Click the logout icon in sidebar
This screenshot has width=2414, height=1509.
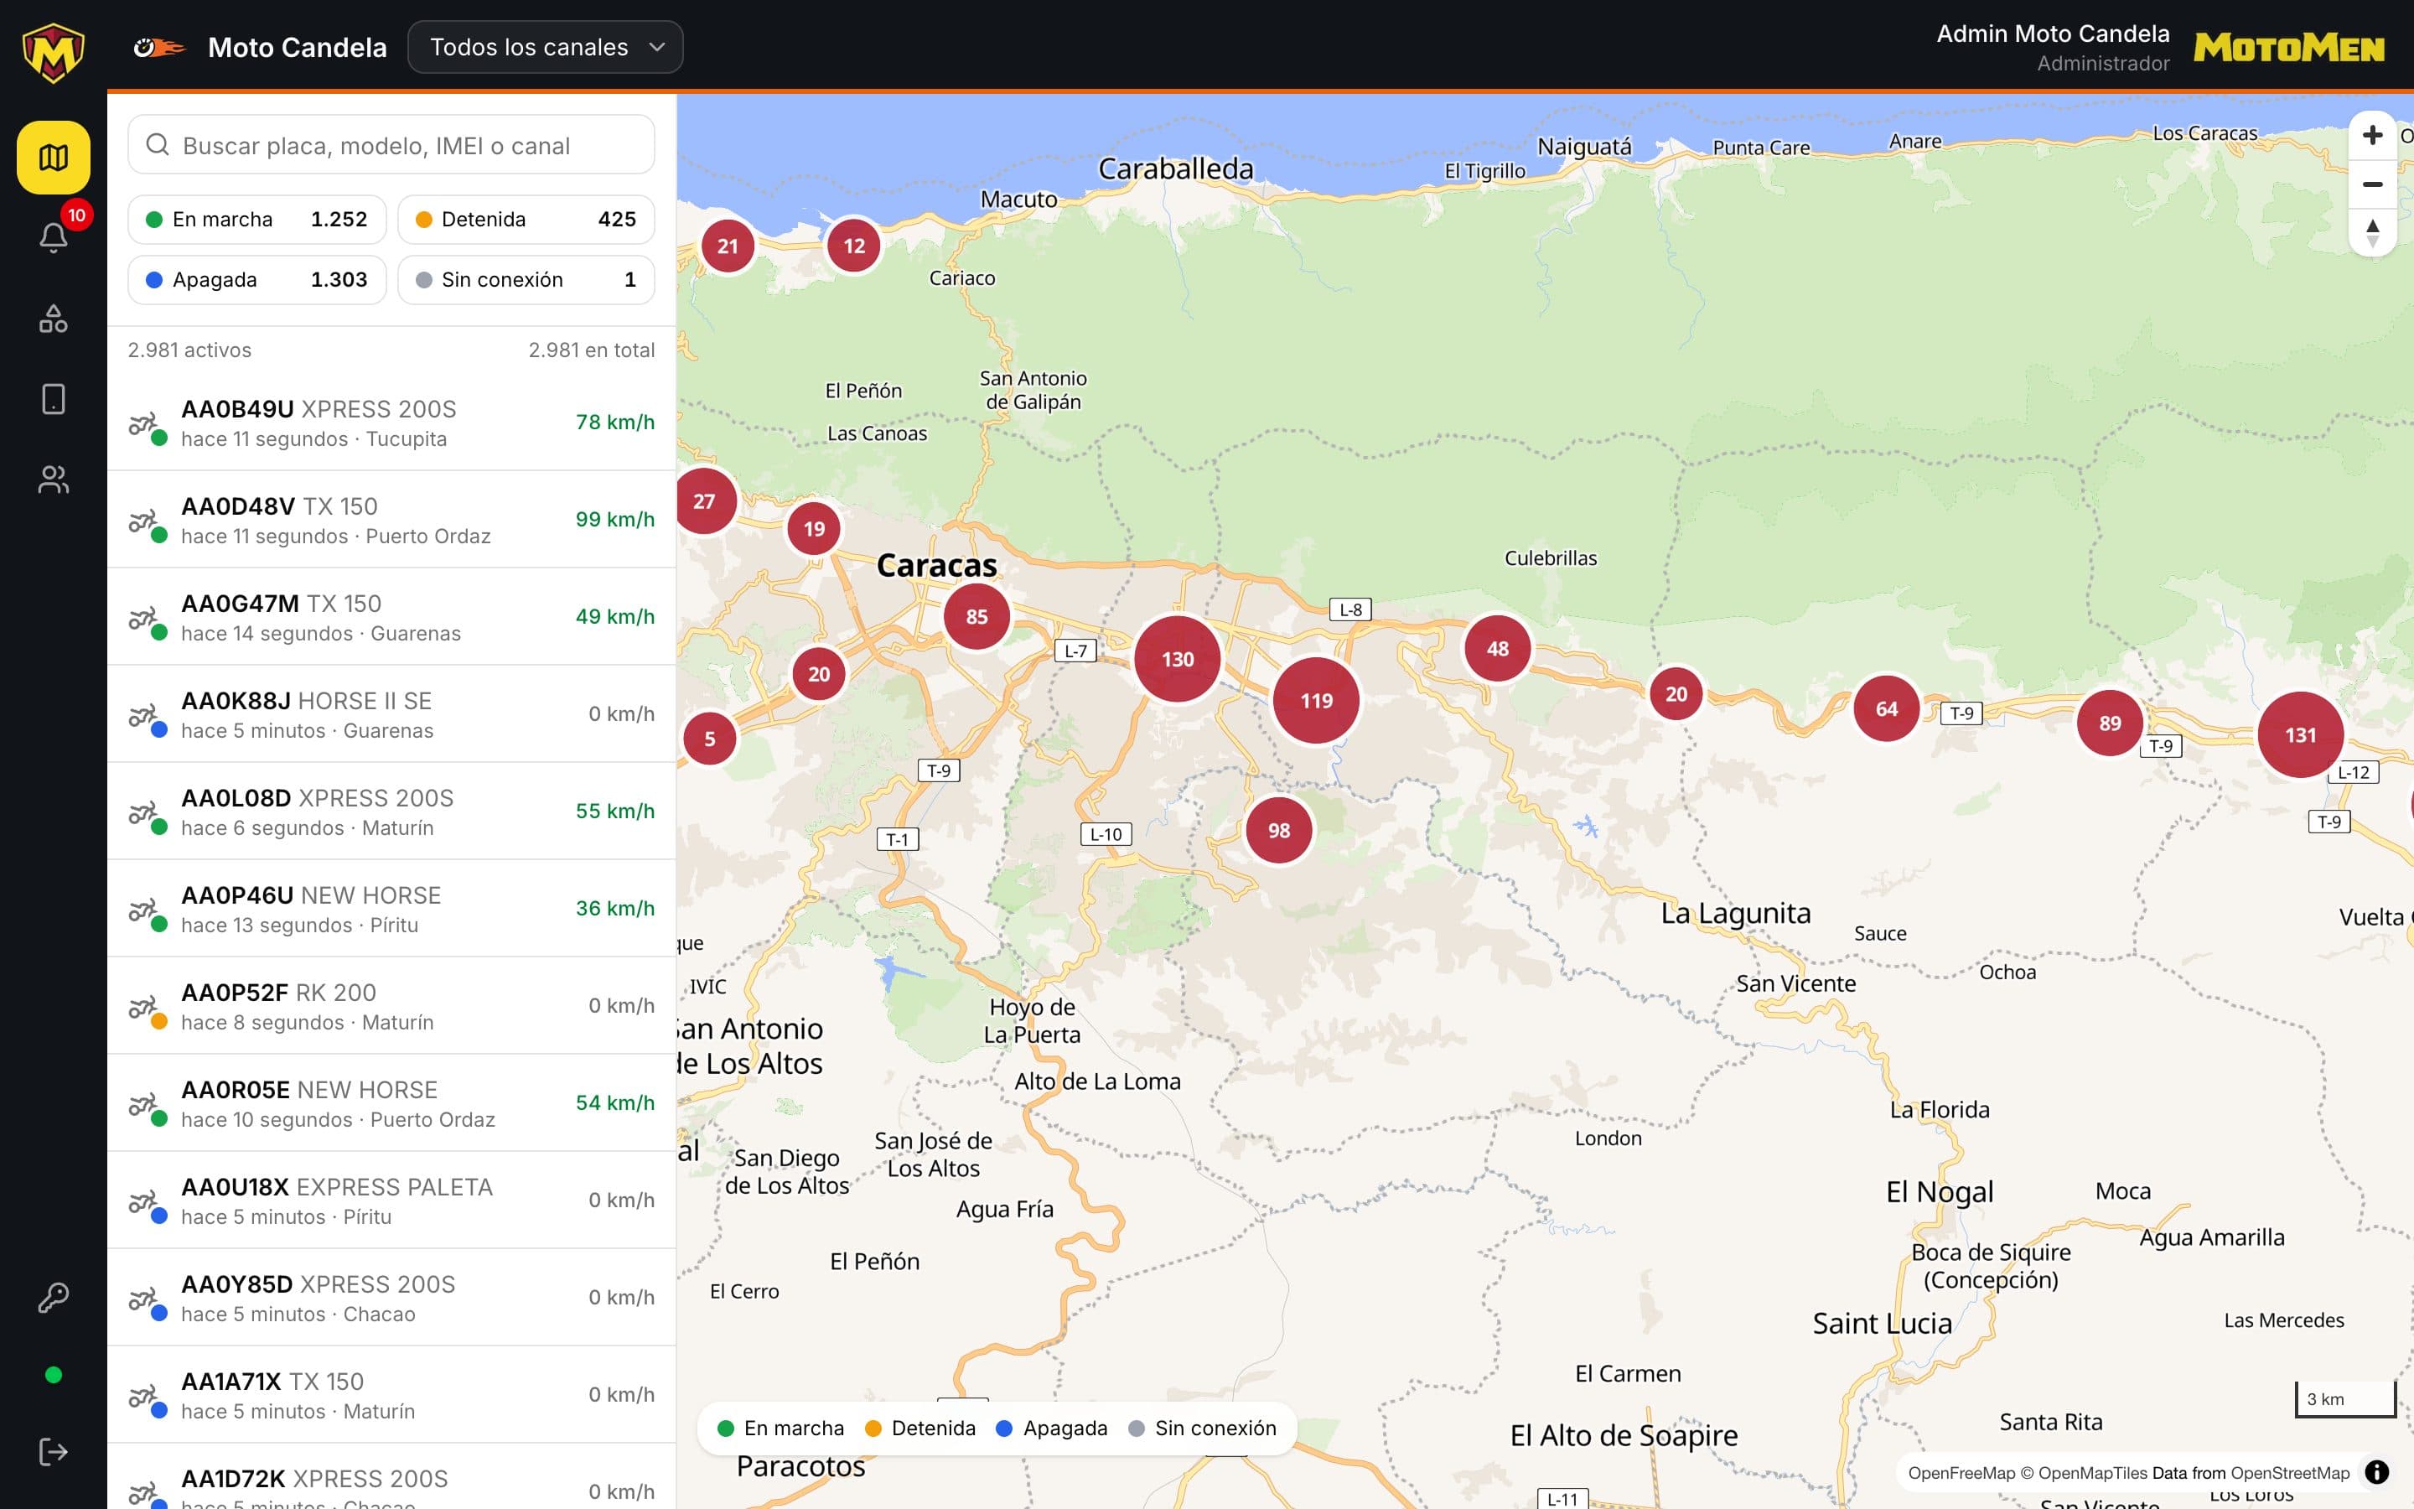(53, 1452)
